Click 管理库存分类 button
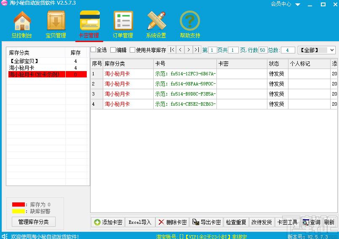Screen dimensions: 339x239 pos(34,222)
